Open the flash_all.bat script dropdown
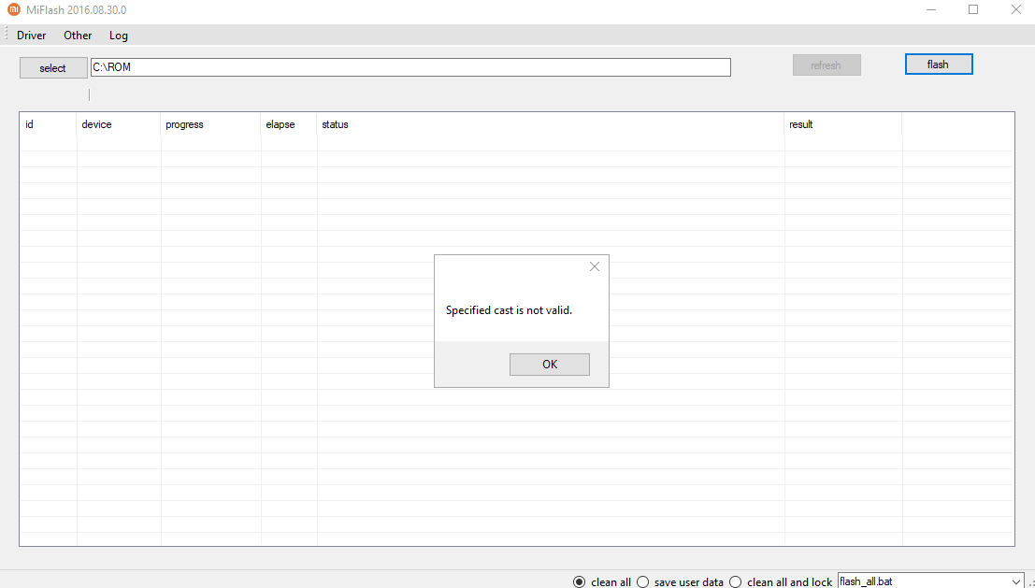The width and height of the screenshot is (1035, 588). tap(1015, 582)
